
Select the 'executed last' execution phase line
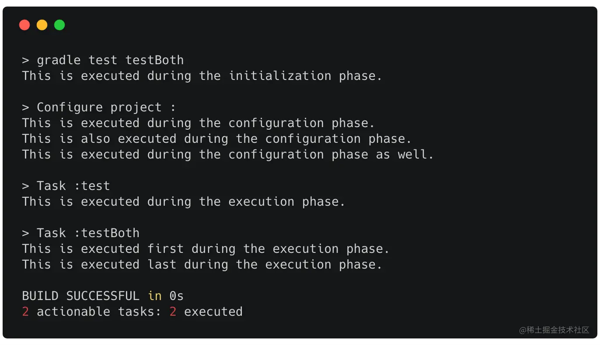click(x=202, y=265)
